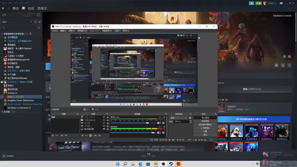
Task: Open microphone/Aux channel settings gear
Action: (163, 123)
